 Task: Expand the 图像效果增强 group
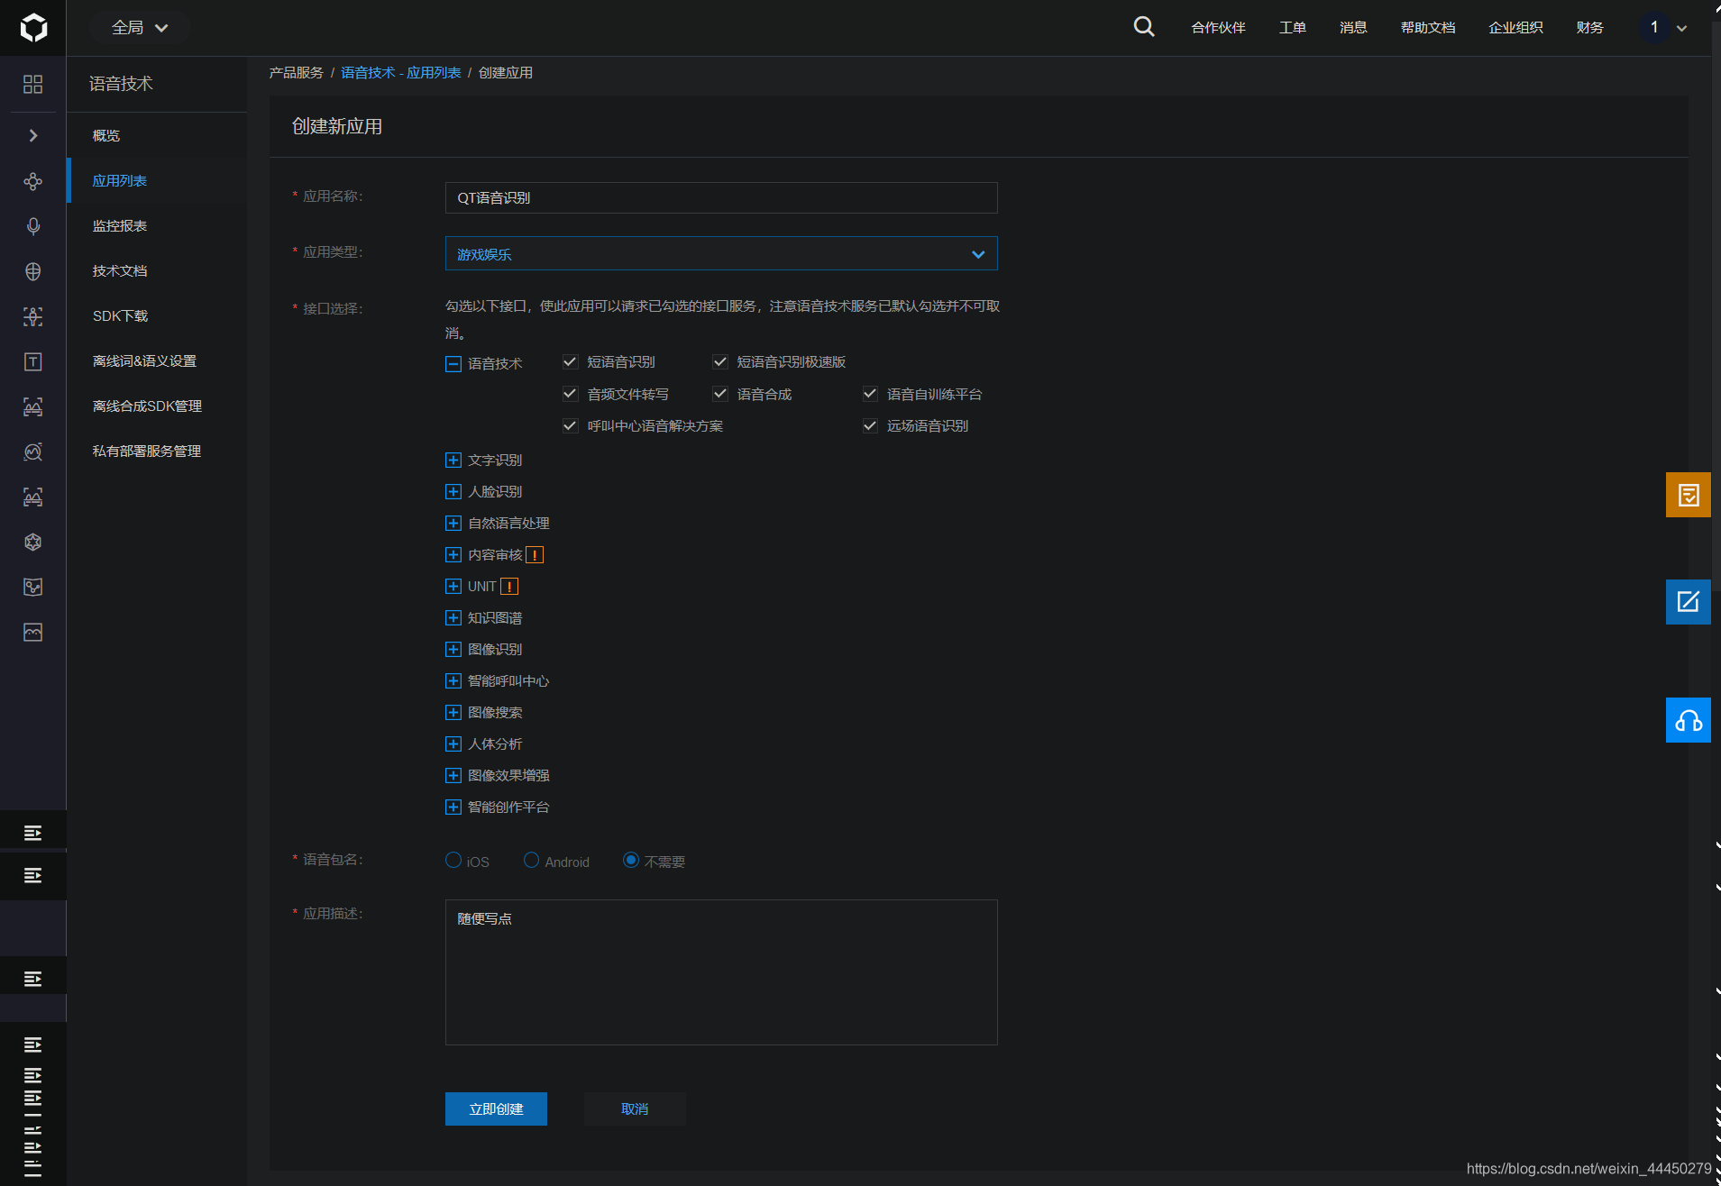point(453,776)
